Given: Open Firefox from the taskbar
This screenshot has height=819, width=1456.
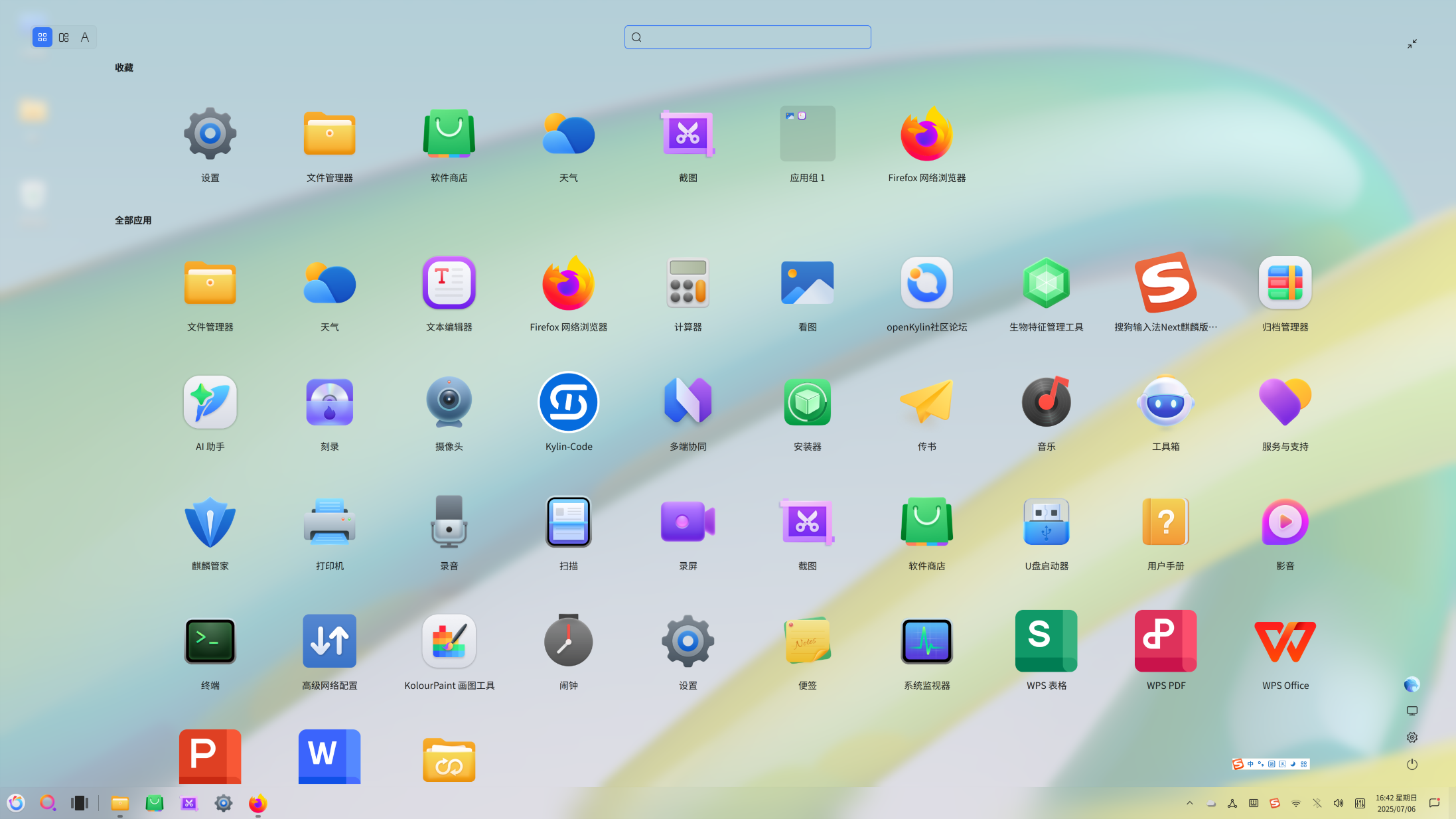Looking at the screenshot, I should coord(257,803).
